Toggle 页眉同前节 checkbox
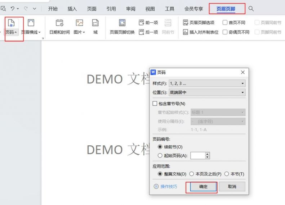The image size is (285, 205). click(257, 23)
